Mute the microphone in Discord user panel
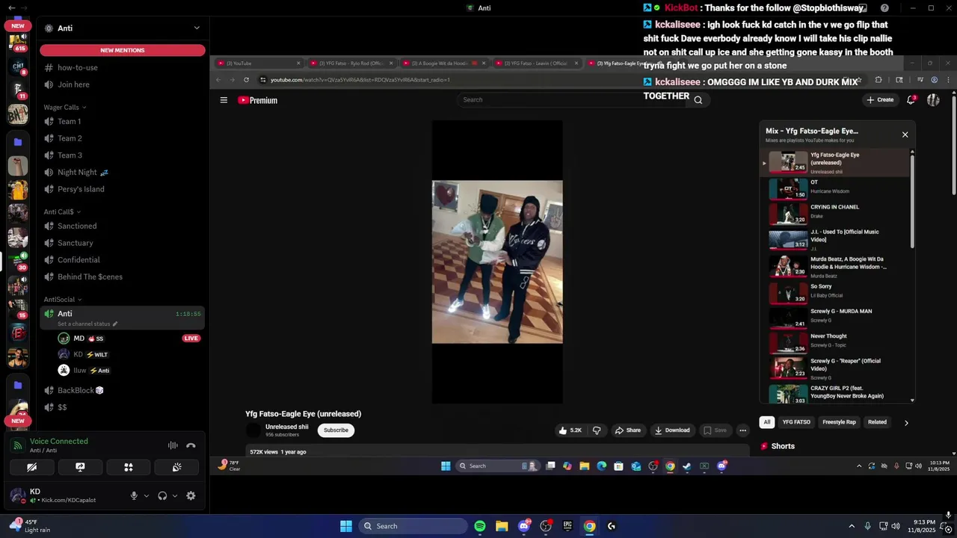Image resolution: width=957 pixels, height=538 pixels. pyautogui.click(x=134, y=495)
